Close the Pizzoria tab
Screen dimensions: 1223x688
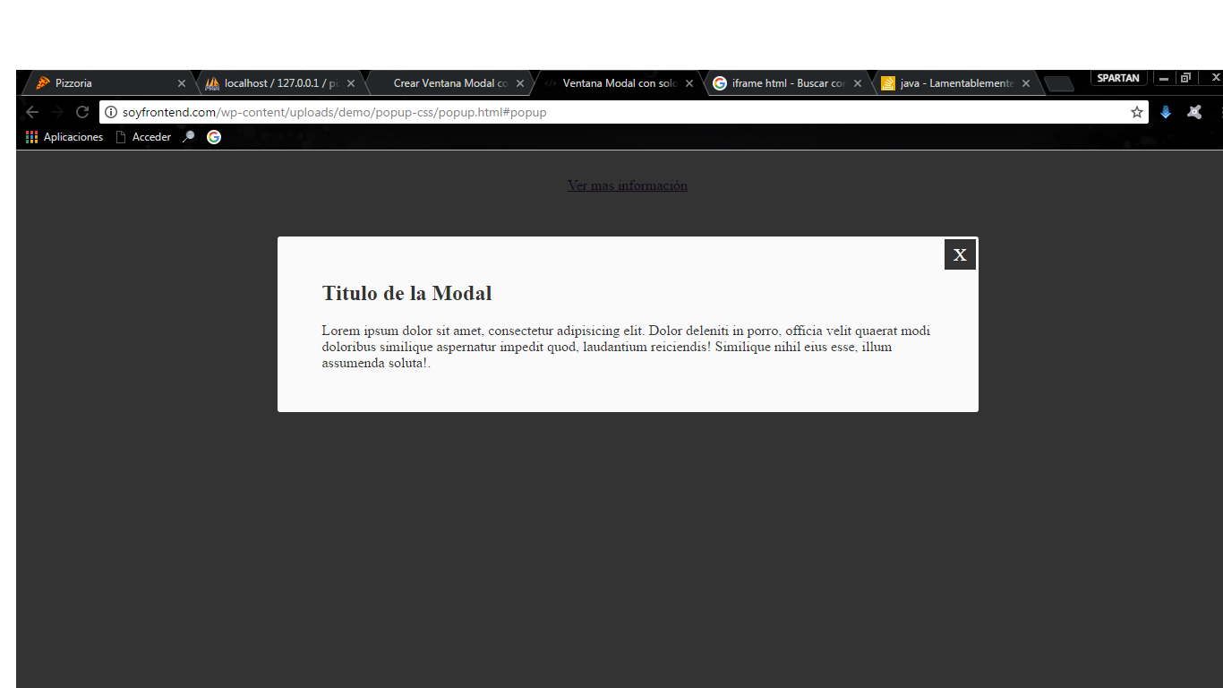coord(182,83)
